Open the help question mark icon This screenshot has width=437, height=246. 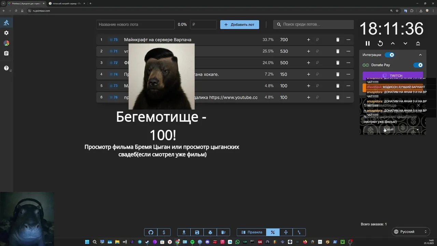point(6,68)
